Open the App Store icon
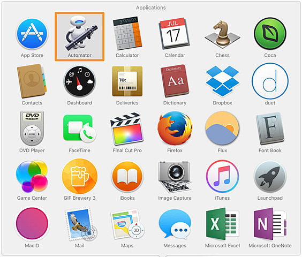 [x=32, y=33]
